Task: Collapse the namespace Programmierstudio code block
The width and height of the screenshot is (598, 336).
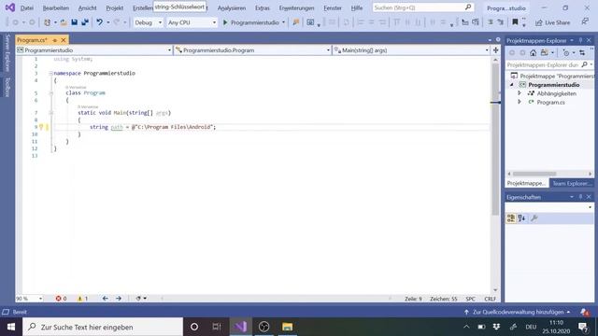Action: (x=50, y=73)
